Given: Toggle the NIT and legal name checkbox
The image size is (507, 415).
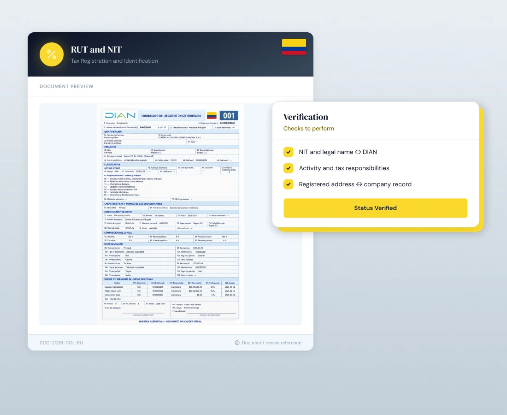Looking at the screenshot, I should [x=289, y=152].
